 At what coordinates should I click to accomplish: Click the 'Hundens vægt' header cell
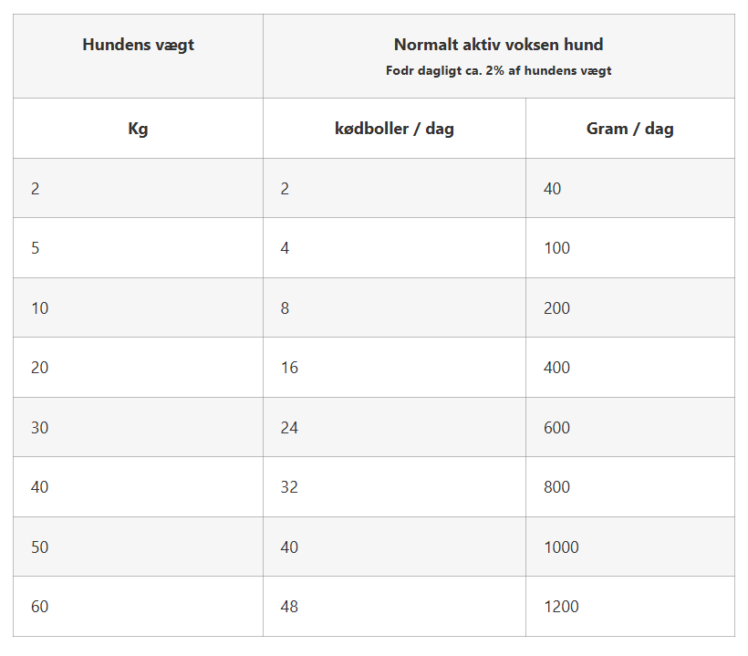pos(138,57)
